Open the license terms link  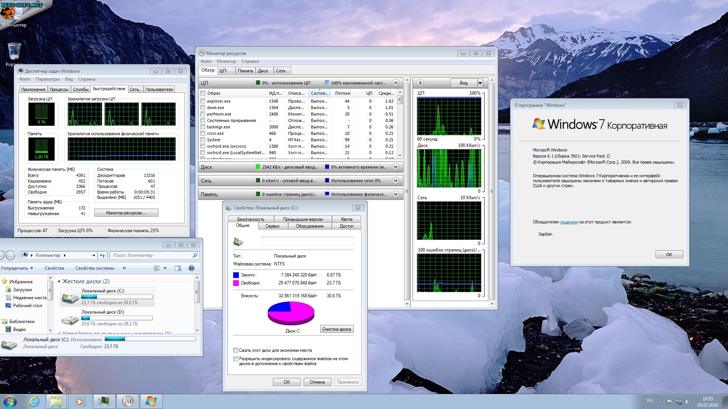[569, 222]
